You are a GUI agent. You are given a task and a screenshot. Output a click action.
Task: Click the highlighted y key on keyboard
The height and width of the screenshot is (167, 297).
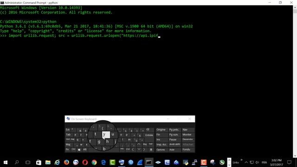click(106, 135)
